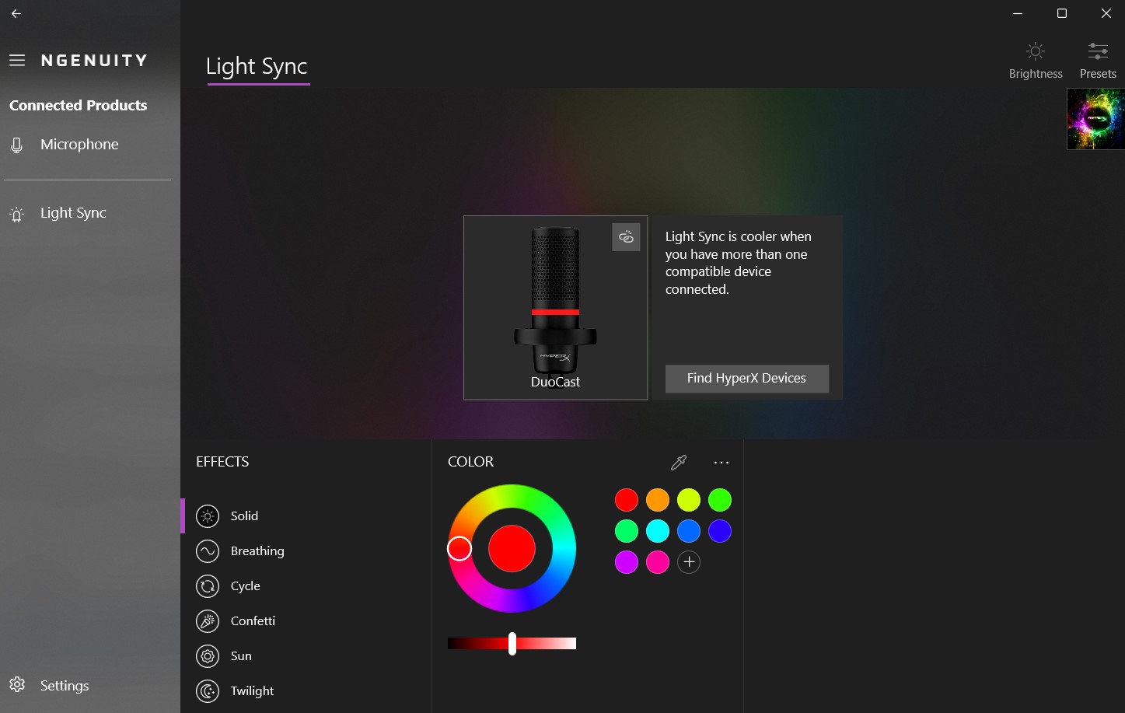
Task: Select the DuoCast microphone card
Action: [x=555, y=308]
